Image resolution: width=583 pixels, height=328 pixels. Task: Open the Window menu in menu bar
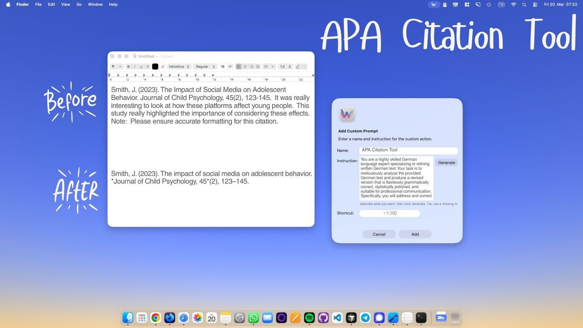click(x=95, y=4)
